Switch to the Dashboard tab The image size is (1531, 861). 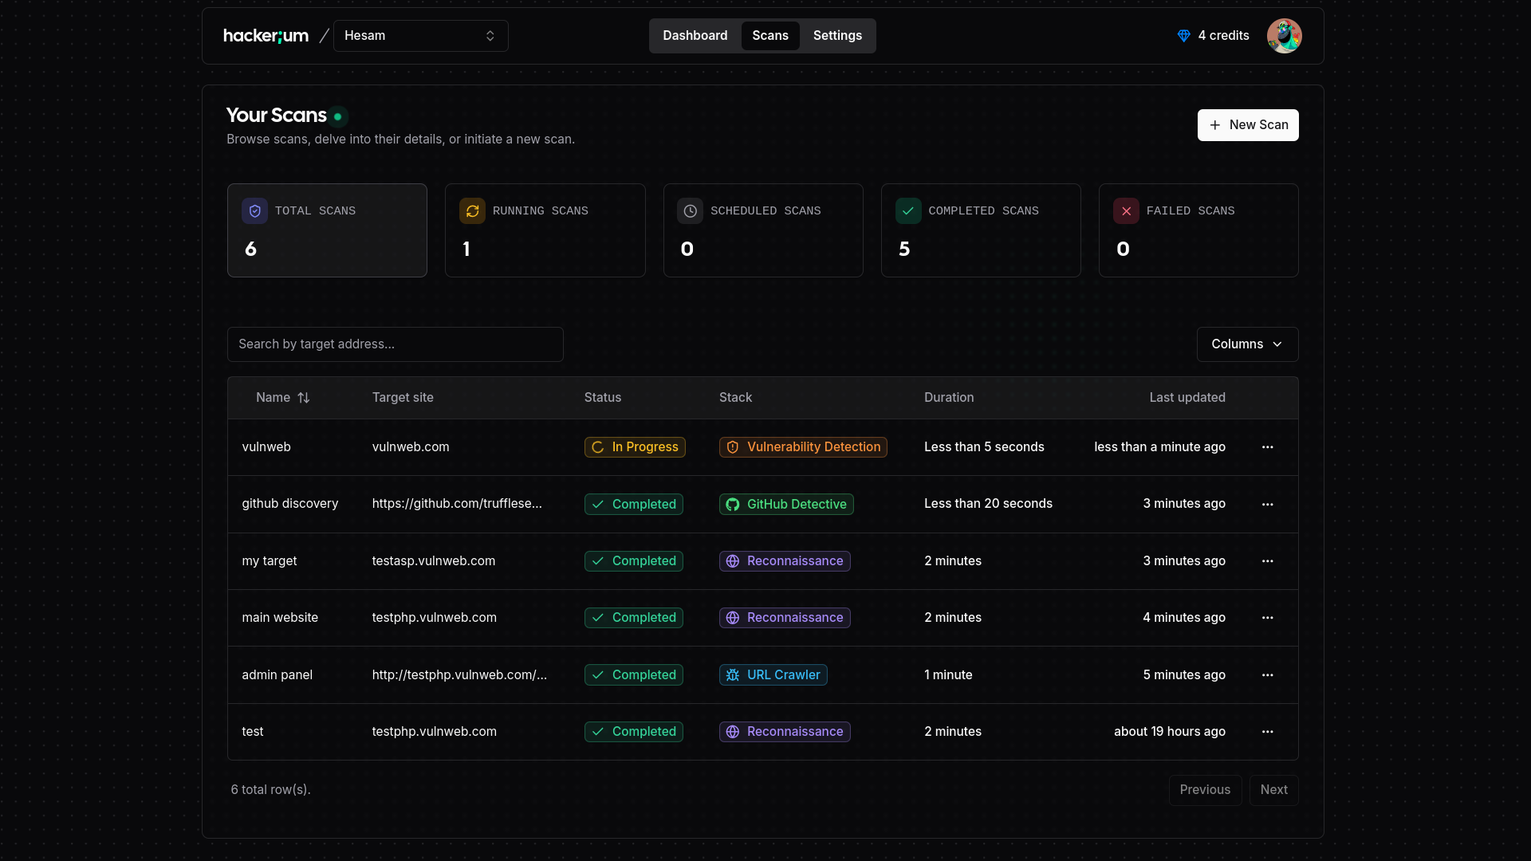pyautogui.click(x=695, y=35)
